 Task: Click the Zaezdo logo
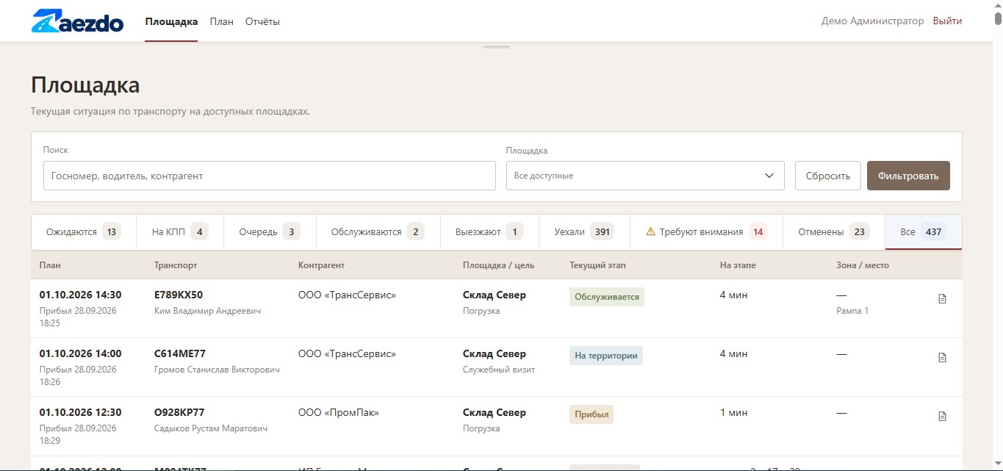coord(77,21)
